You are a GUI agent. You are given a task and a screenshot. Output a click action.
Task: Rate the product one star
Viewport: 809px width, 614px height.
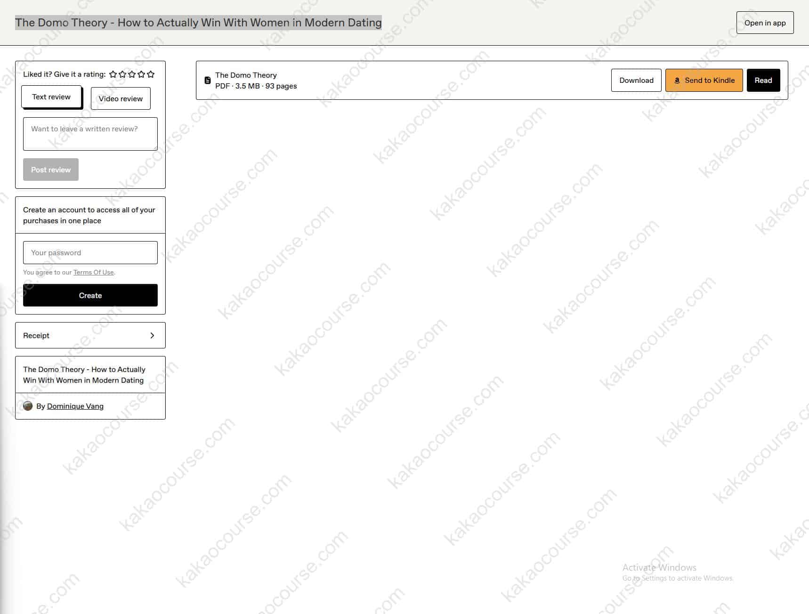click(113, 74)
